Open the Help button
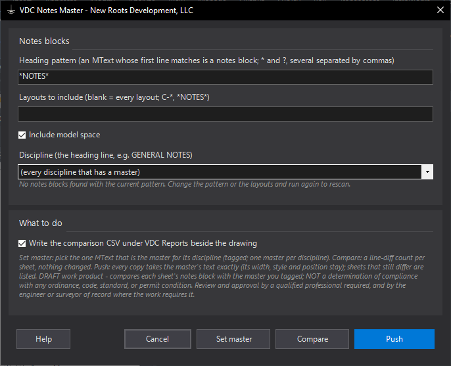451x366 pixels. [x=43, y=339]
